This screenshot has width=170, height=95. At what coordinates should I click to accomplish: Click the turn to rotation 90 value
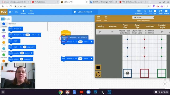(x=22, y=59)
